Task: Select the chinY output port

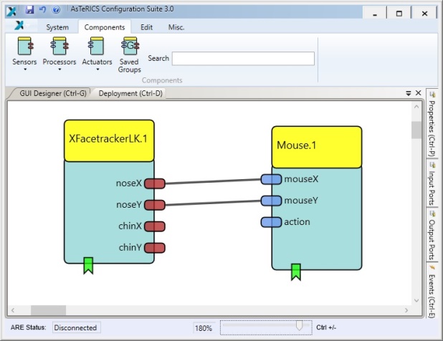Action: [155, 248]
